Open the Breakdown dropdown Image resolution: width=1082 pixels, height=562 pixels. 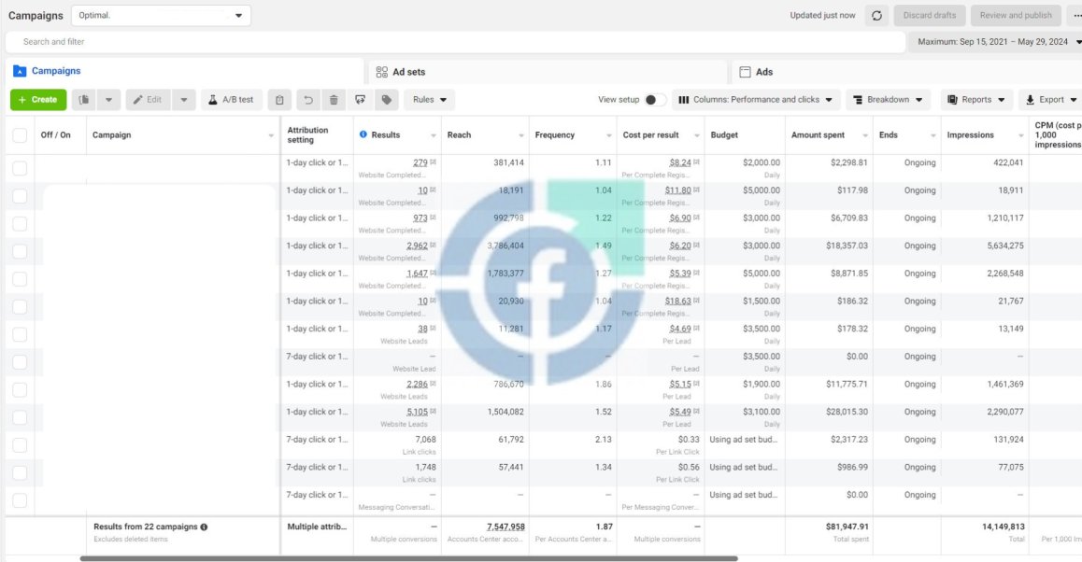pyautogui.click(x=888, y=100)
